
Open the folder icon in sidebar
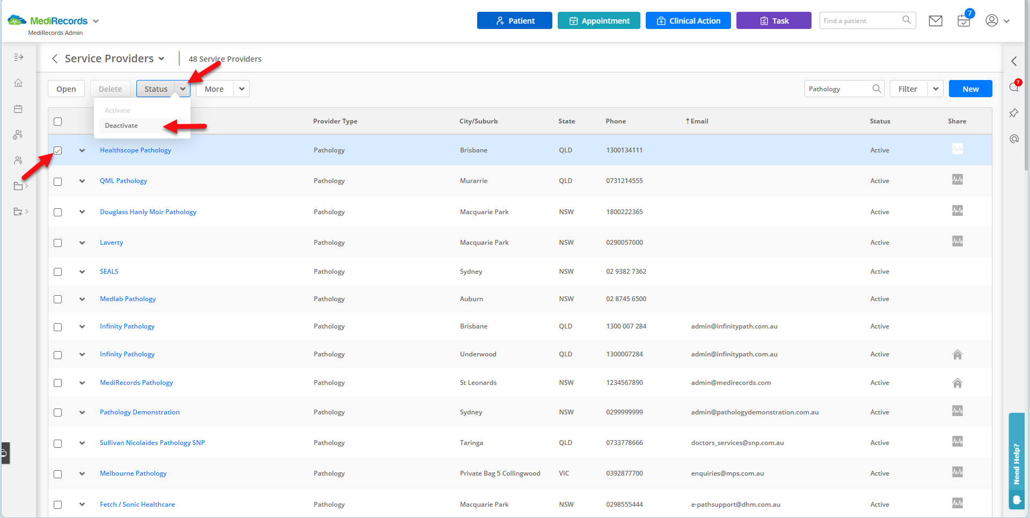click(18, 186)
